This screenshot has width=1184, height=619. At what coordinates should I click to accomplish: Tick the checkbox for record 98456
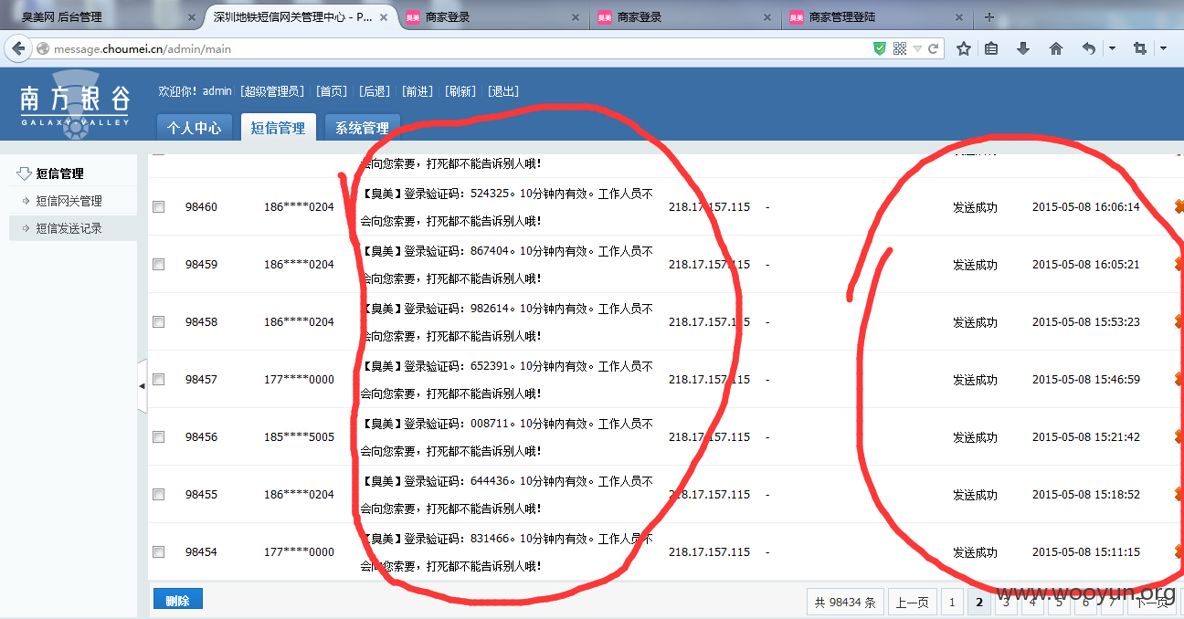[158, 437]
